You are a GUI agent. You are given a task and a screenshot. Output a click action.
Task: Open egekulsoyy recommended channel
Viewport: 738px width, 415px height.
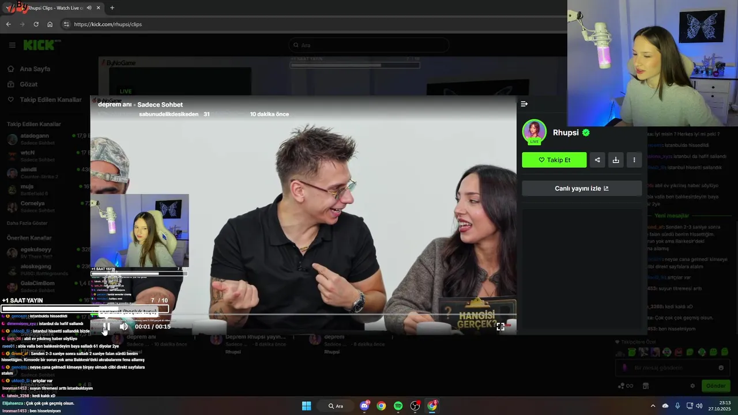coord(47,252)
